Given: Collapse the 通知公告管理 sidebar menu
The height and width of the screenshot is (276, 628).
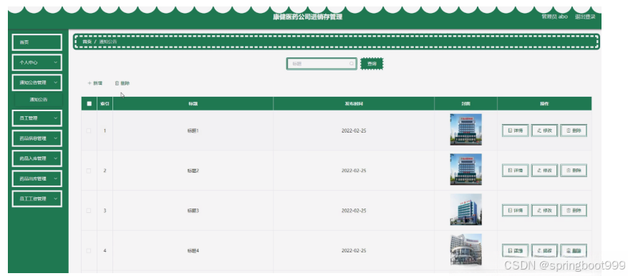Looking at the screenshot, I should coord(37,82).
